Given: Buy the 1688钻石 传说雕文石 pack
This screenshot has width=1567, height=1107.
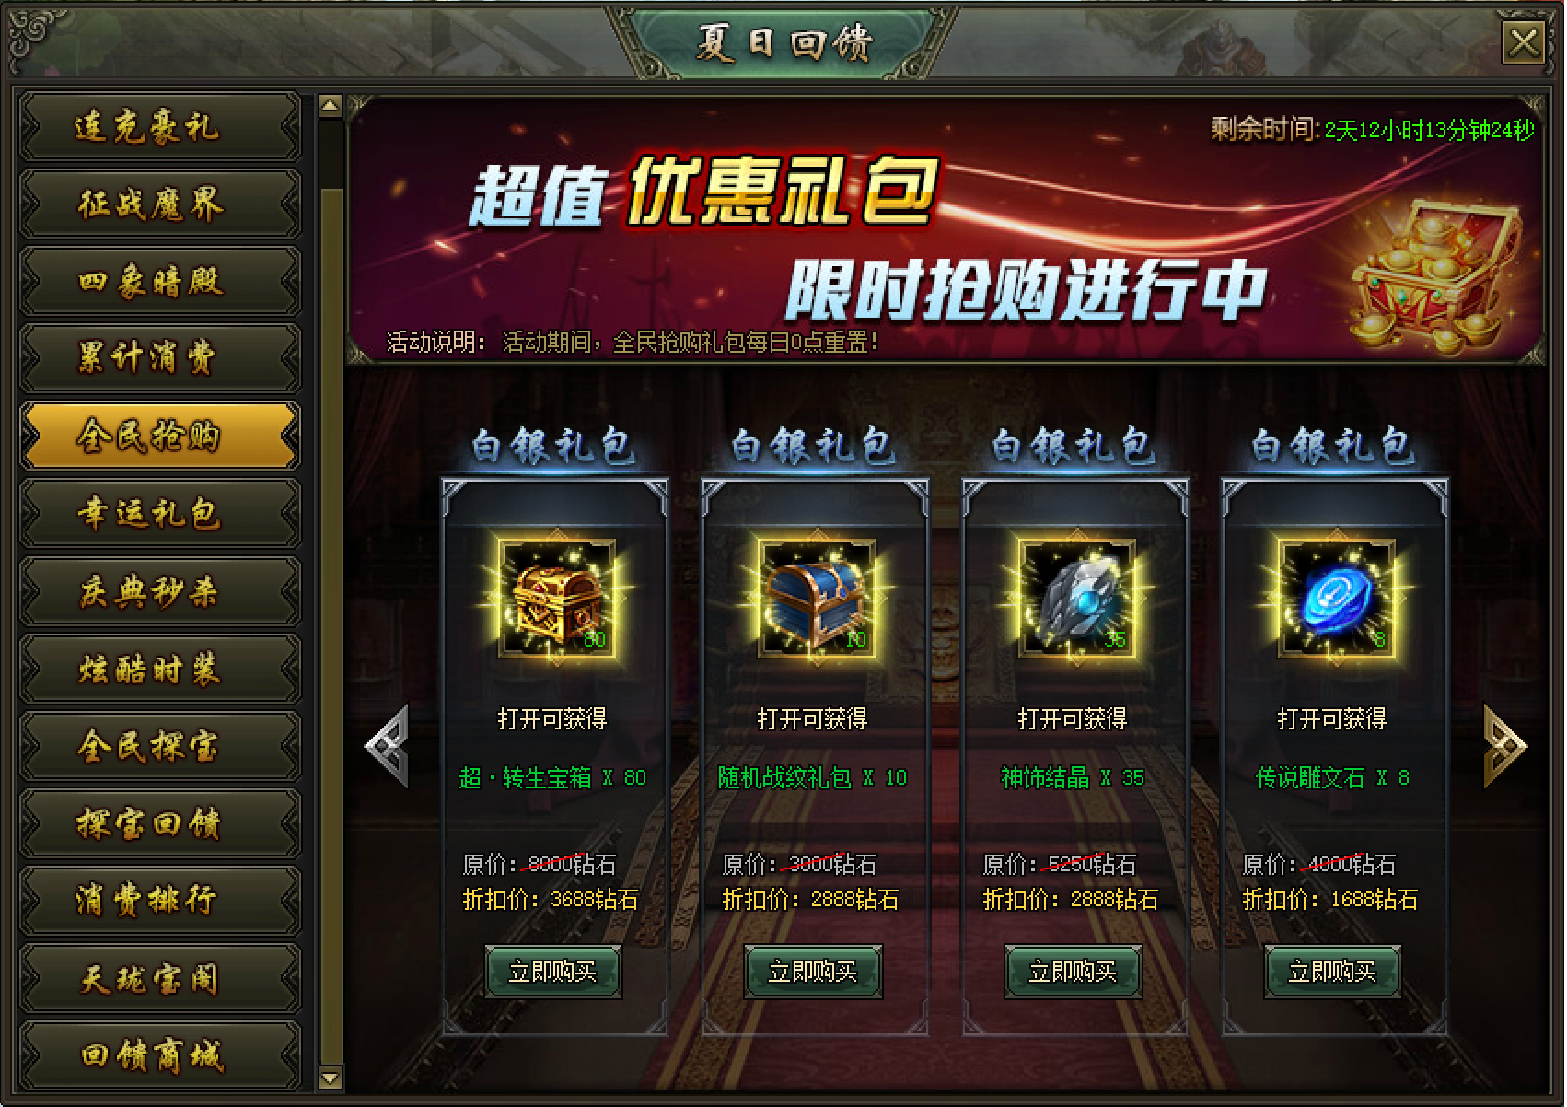Looking at the screenshot, I should 1332,972.
